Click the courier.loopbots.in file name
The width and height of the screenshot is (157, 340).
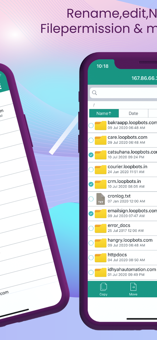pos(127,167)
